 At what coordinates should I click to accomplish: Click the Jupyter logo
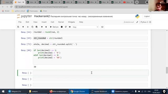click(x=24, y=16)
